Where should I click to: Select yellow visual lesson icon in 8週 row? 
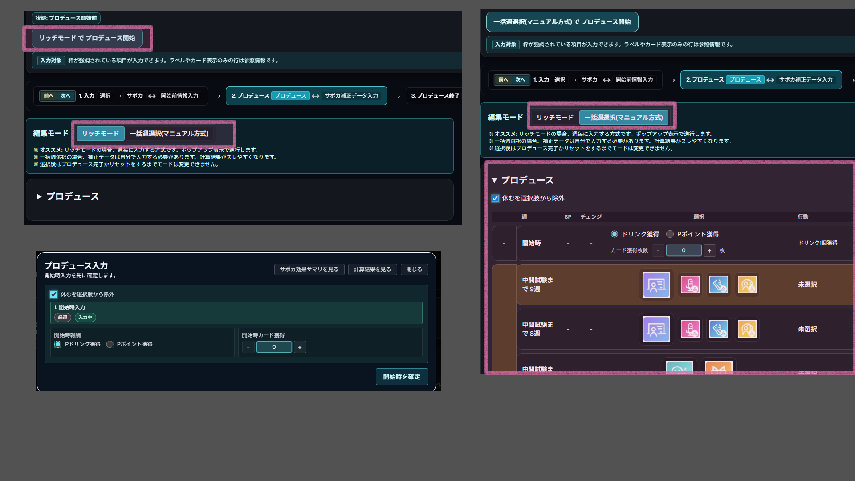(x=747, y=329)
